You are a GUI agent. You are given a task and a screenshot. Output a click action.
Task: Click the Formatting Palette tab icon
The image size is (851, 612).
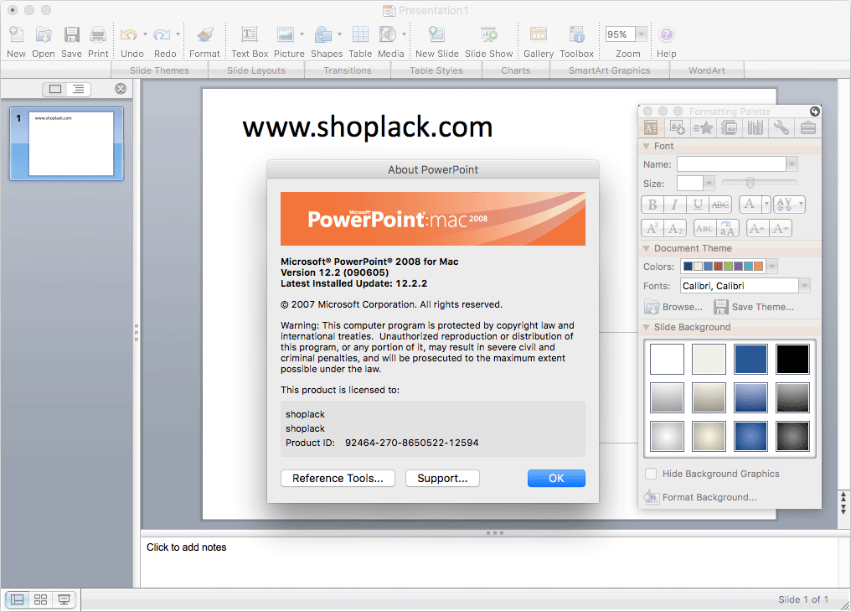point(651,128)
